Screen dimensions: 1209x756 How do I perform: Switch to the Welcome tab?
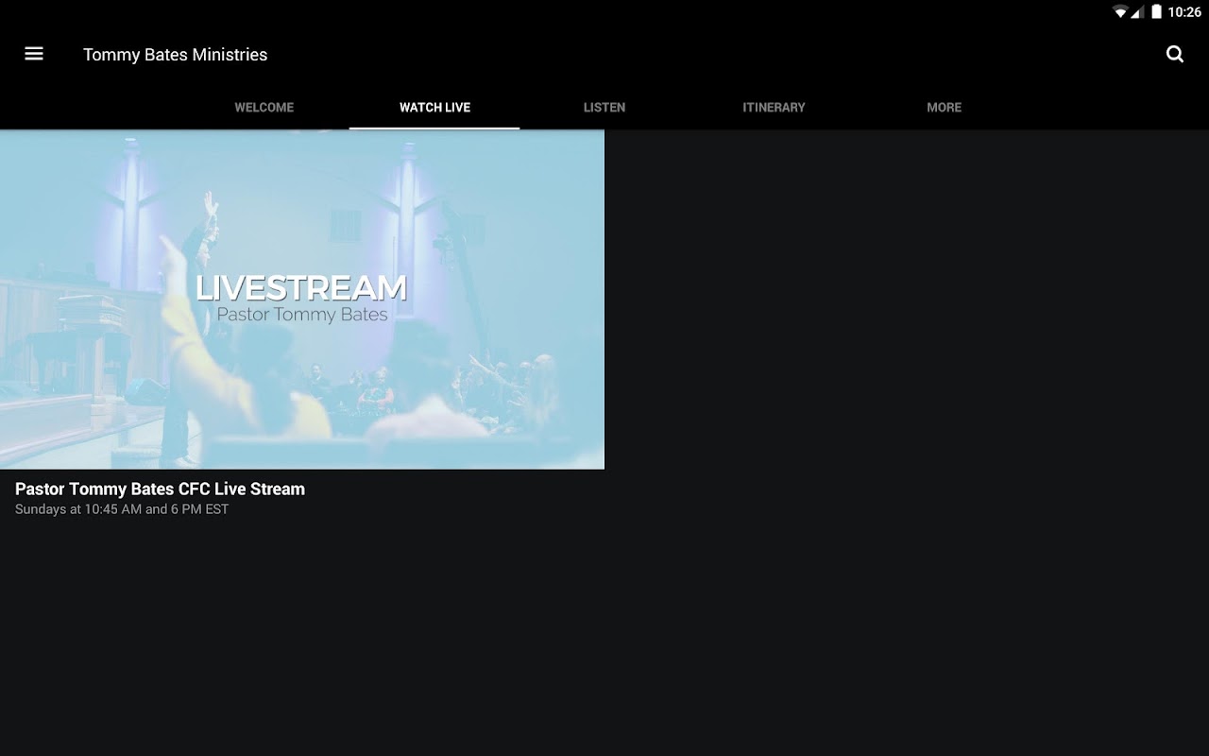point(264,107)
